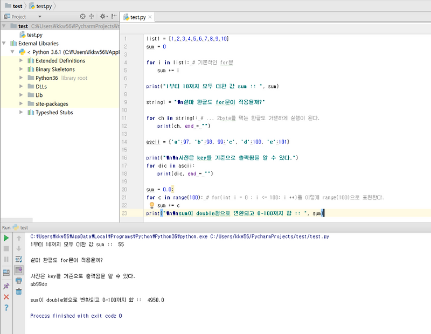Place cursor in list1 assignment line

coord(187,39)
